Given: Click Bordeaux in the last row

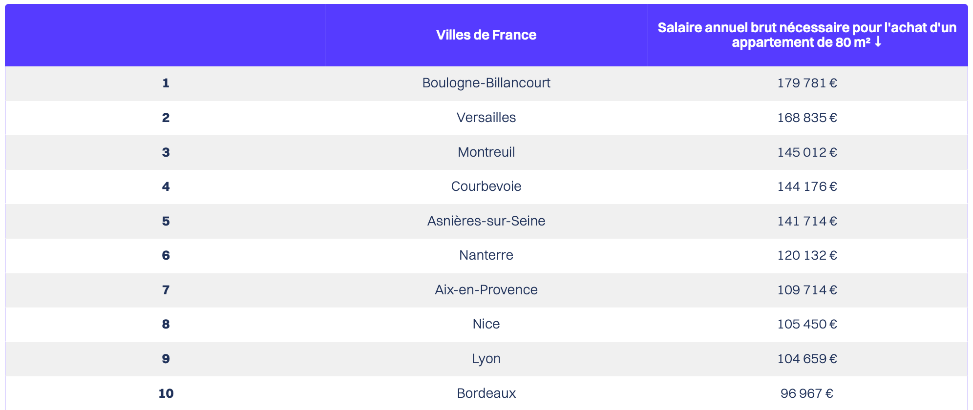Looking at the screenshot, I should click(486, 393).
